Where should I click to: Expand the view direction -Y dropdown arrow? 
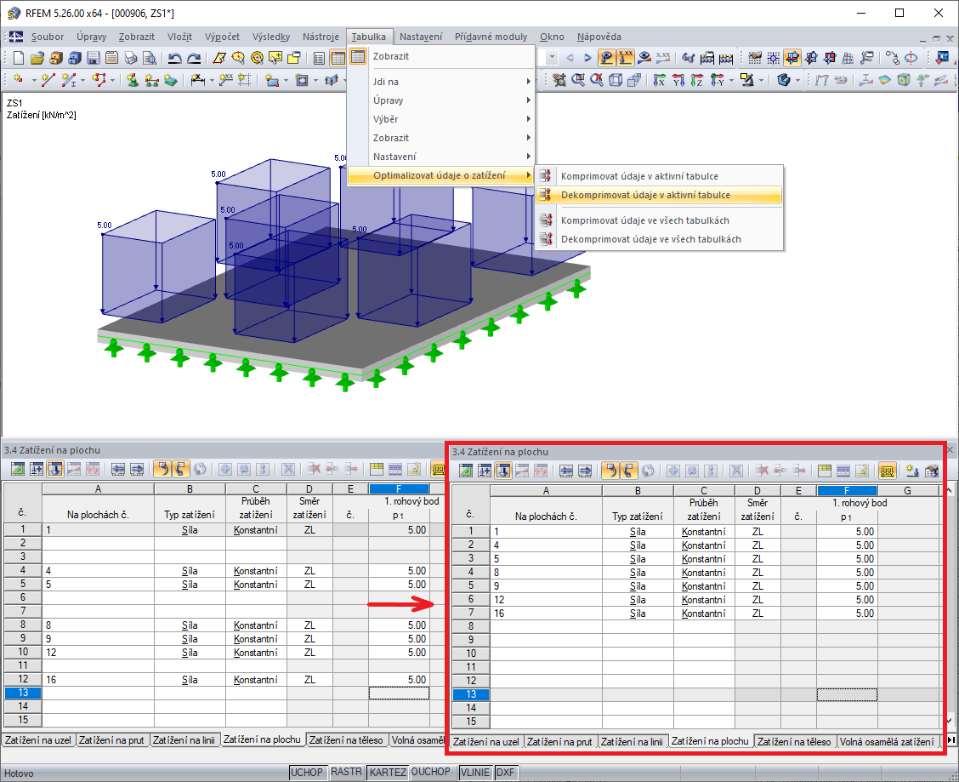(731, 80)
